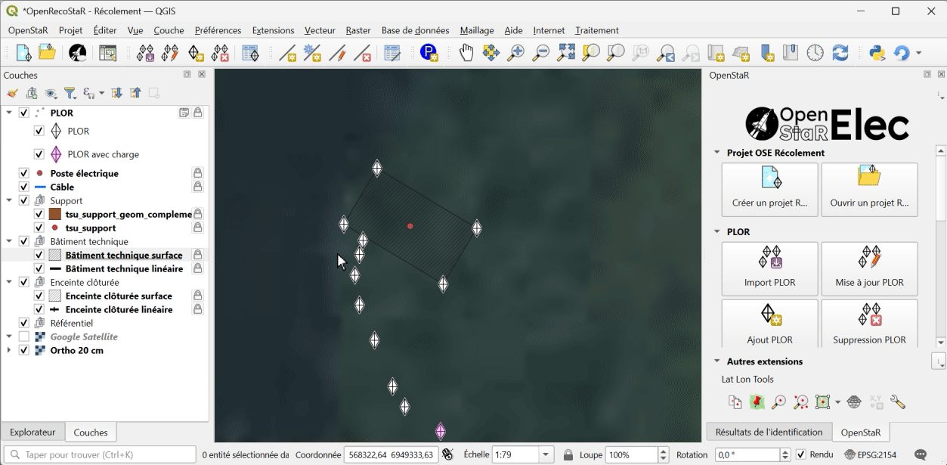Viewport: 947px width, 465px height.
Task: Enable the Google Satellite layer checkbox
Action: [24, 336]
